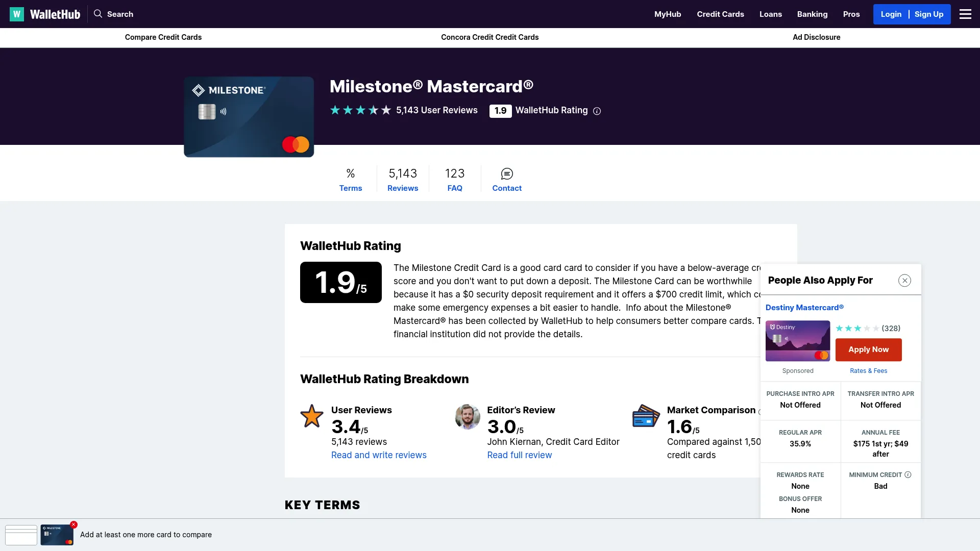
Task: Close the People Also Apply For panel
Action: click(904, 281)
